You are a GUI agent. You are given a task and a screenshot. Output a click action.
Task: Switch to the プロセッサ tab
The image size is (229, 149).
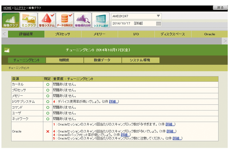point(63,34)
